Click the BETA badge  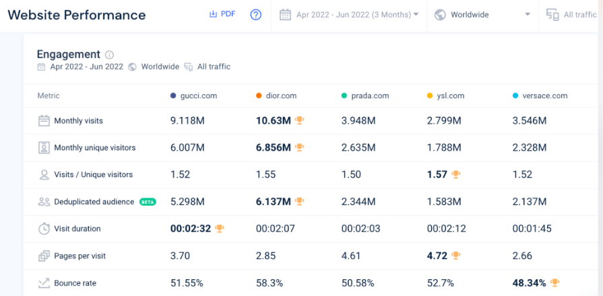(148, 202)
